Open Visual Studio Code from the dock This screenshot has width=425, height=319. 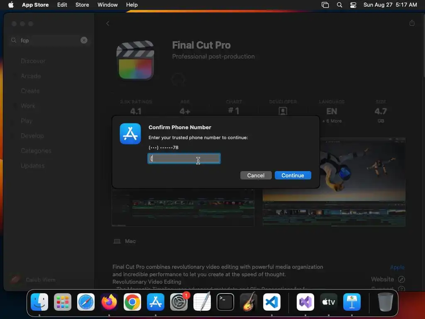point(272,302)
